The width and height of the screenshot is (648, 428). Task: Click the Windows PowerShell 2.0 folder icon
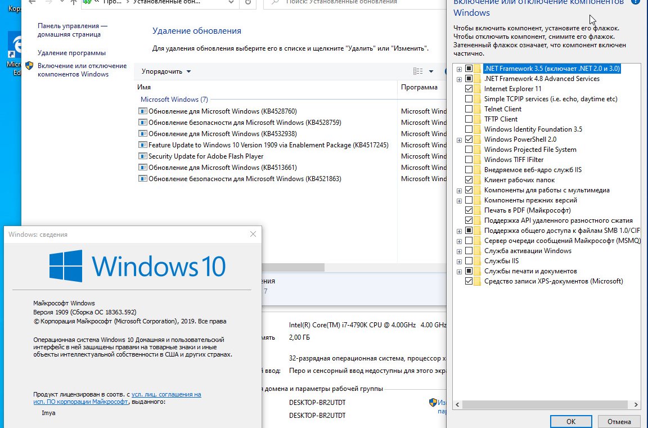(x=478, y=139)
